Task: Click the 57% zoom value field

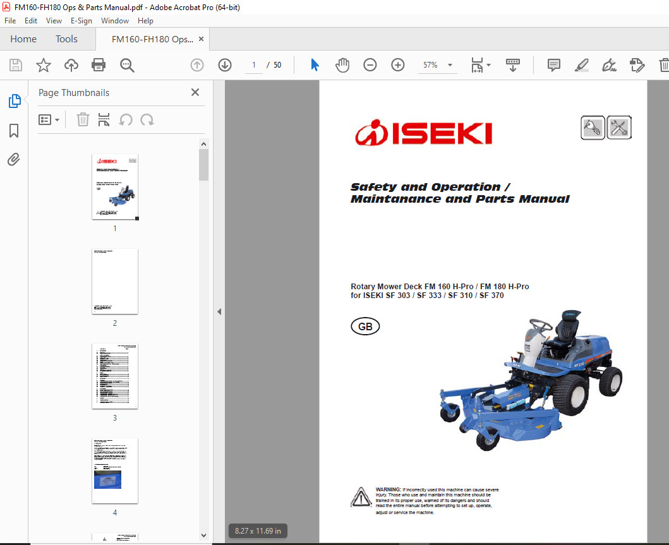Action: 430,65
